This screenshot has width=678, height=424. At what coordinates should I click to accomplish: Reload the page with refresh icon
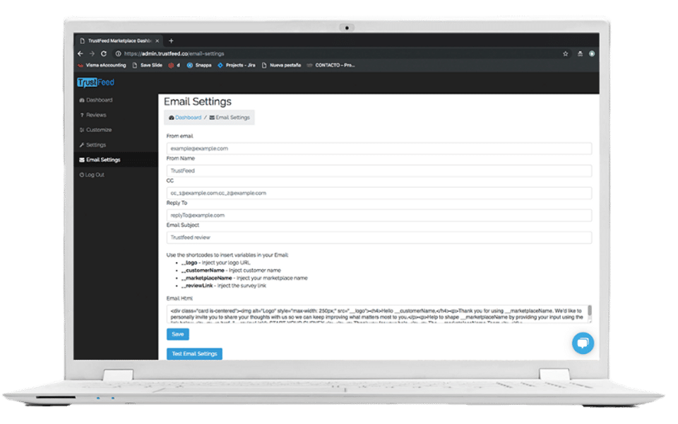coord(104,54)
